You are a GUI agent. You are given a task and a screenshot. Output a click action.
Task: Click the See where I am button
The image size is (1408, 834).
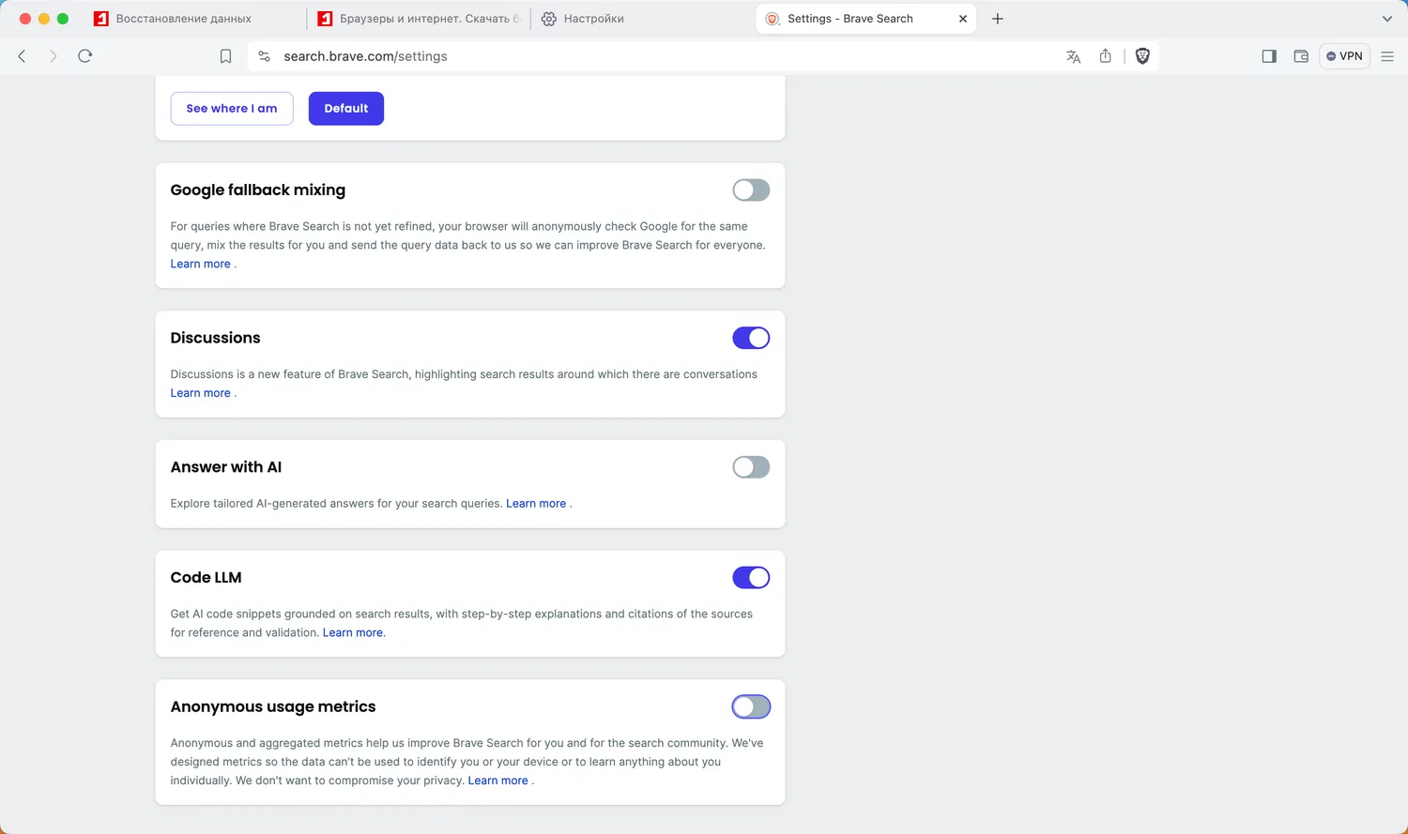tap(232, 109)
